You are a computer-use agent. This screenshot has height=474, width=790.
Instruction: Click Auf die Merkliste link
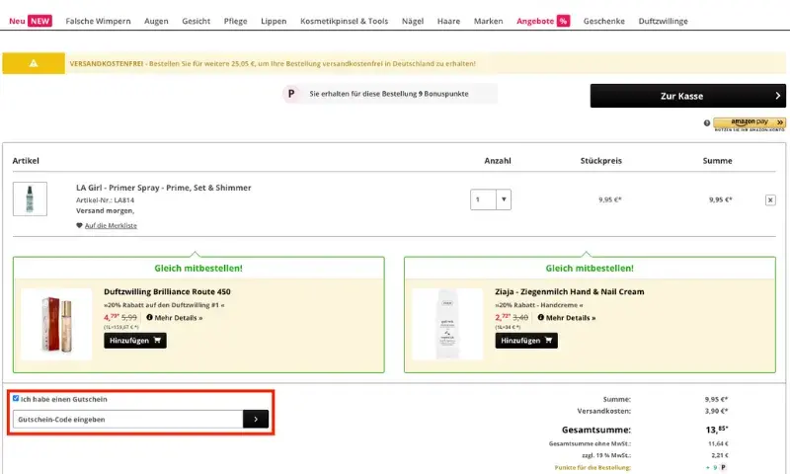[x=111, y=226]
